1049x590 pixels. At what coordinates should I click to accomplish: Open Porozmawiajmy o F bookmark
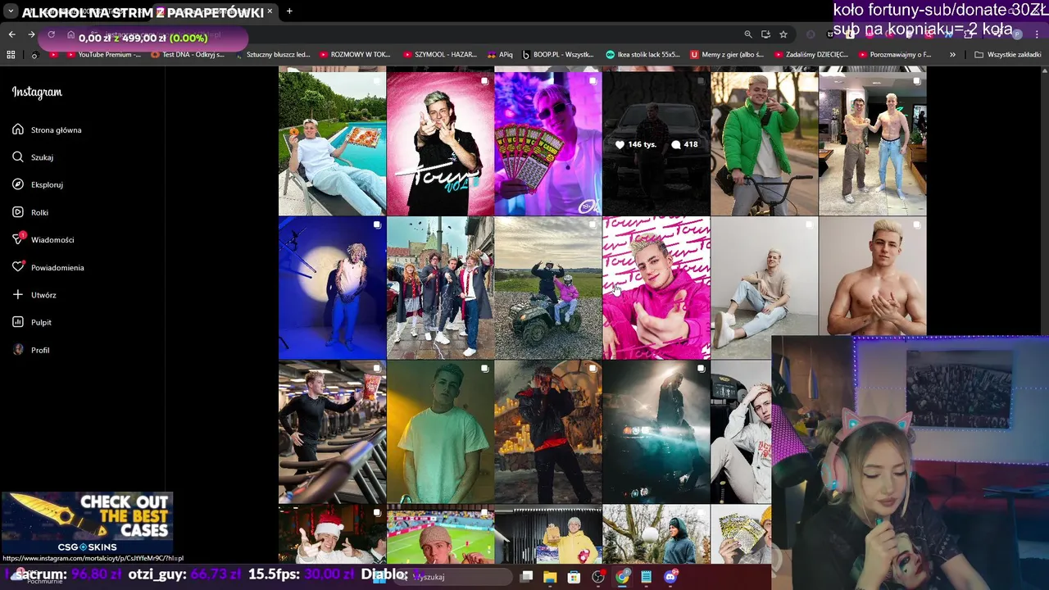point(895,55)
